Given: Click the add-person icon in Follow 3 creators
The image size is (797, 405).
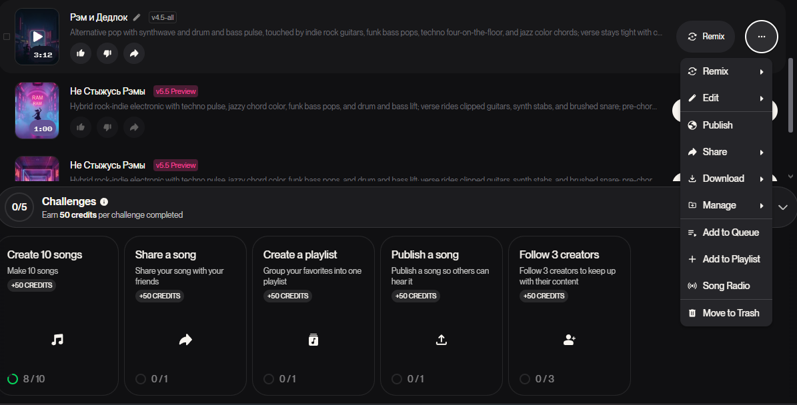Looking at the screenshot, I should pyautogui.click(x=570, y=340).
